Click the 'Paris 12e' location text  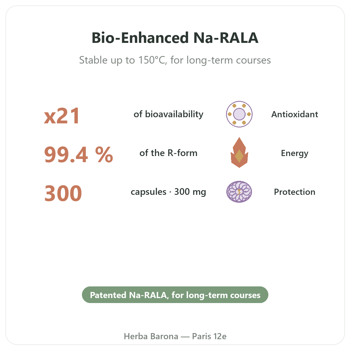(209, 336)
